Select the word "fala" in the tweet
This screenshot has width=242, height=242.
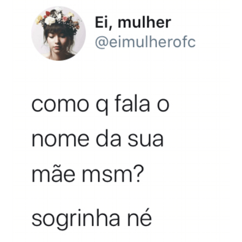click(132, 103)
